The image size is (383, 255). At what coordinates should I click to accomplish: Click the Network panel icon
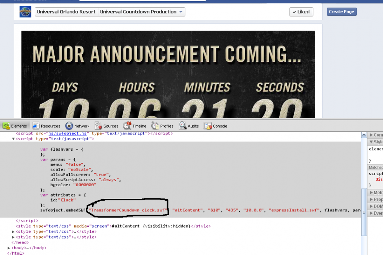[x=69, y=126]
